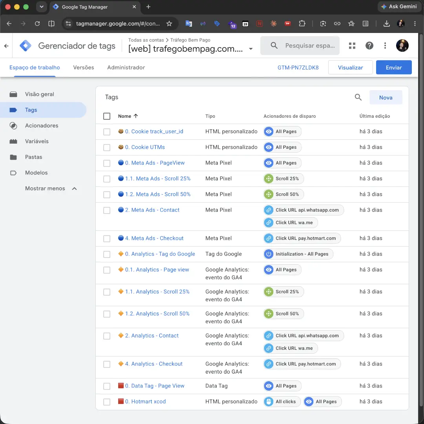Click the blue Enviar button
This screenshot has width=424, height=424.
394,68
